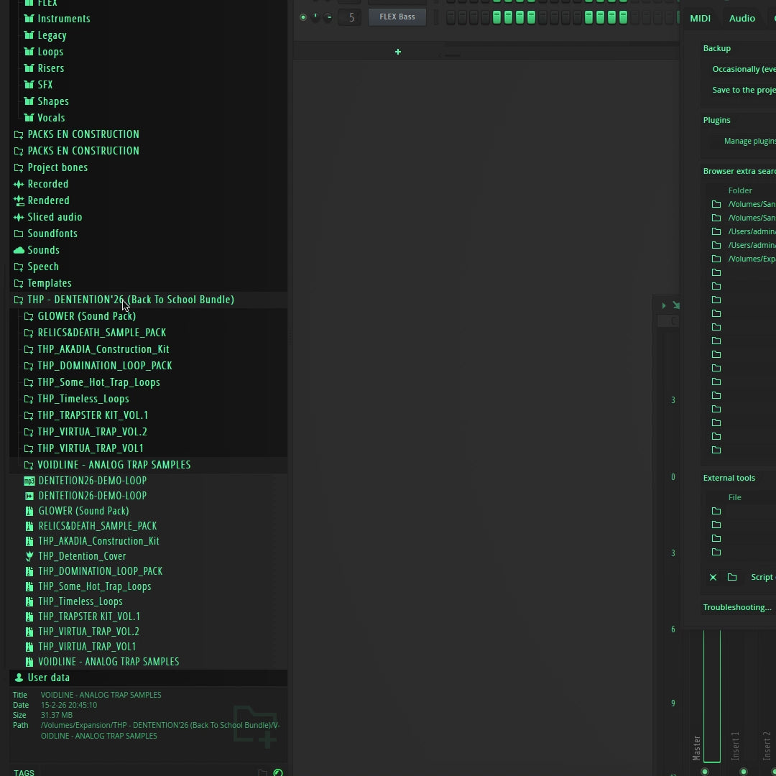Click the green circular icon in TAGS bar
776x776 pixels.
coord(278,772)
